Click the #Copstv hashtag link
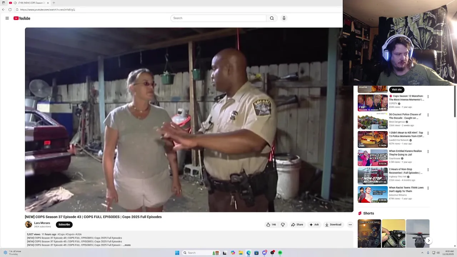The width and height of the screenshot is (457, 257). (70, 235)
